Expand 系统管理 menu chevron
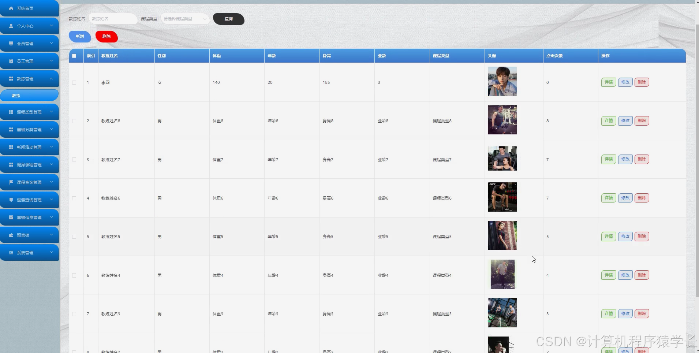The height and width of the screenshot is (353, 699). point(52,252)
